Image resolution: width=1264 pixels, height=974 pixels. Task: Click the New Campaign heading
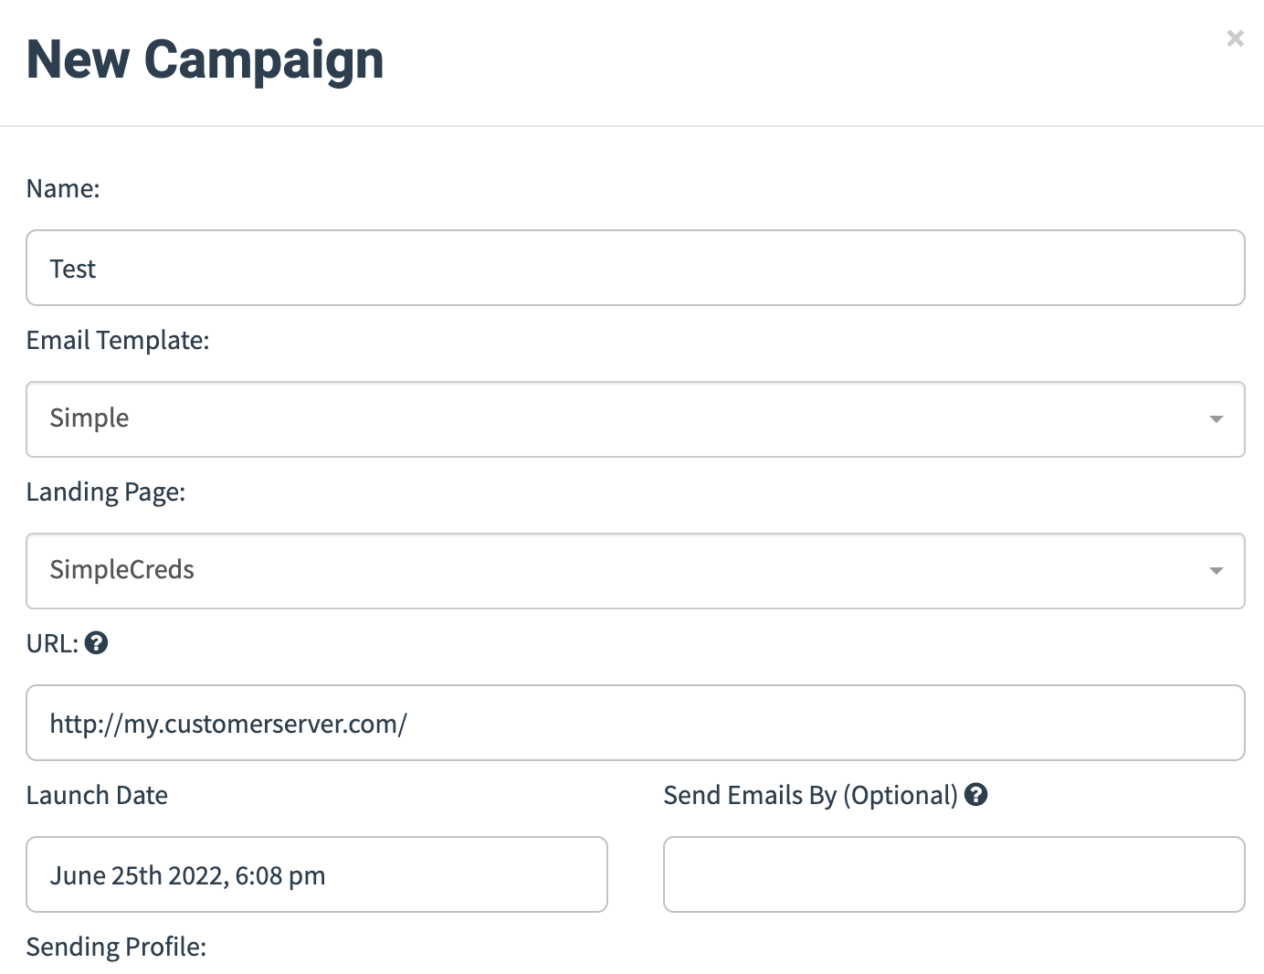pos(205,59)
